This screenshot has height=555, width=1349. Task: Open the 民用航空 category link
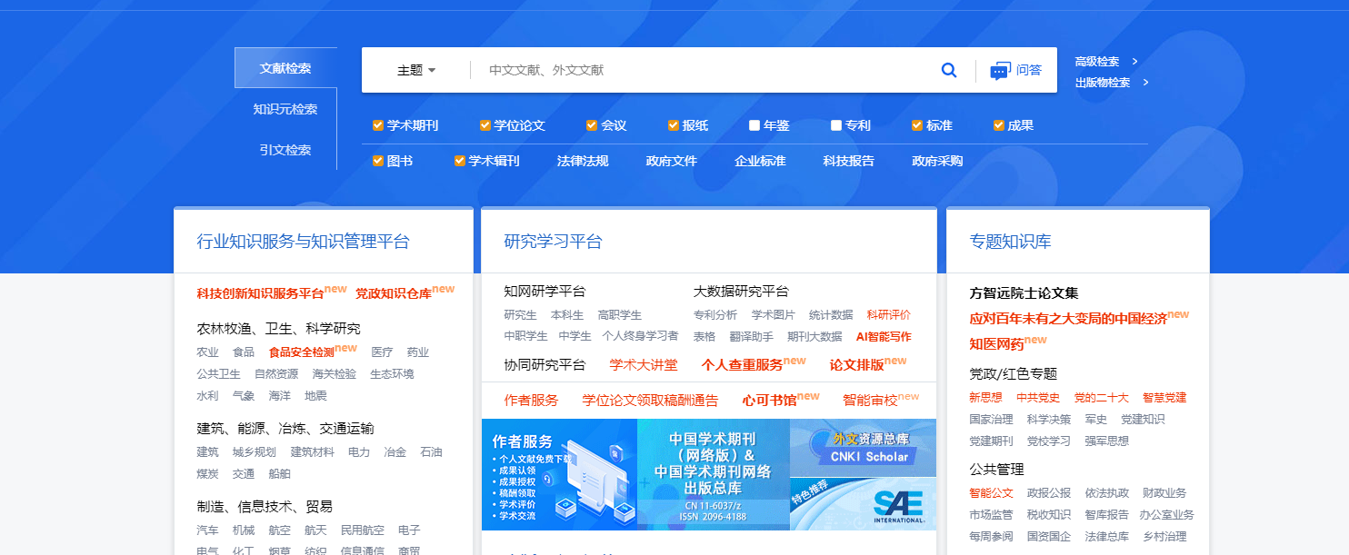[363, 530]
